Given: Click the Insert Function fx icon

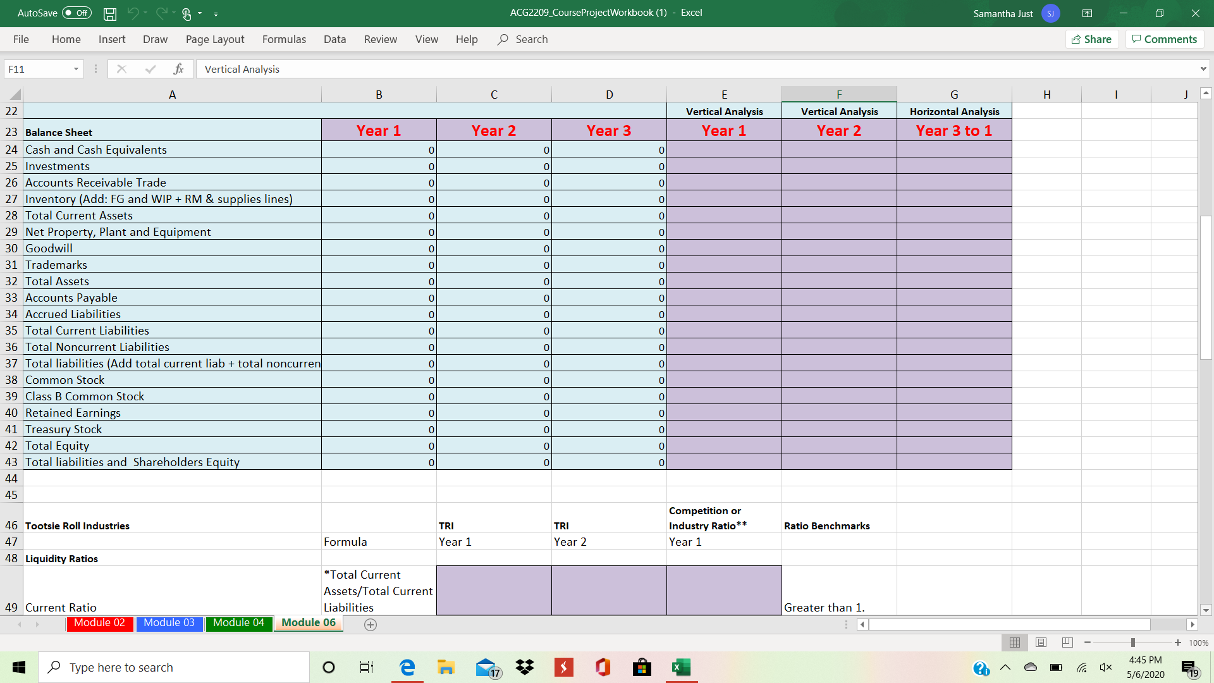Looking at the screenshot, I should click(178, 69).
